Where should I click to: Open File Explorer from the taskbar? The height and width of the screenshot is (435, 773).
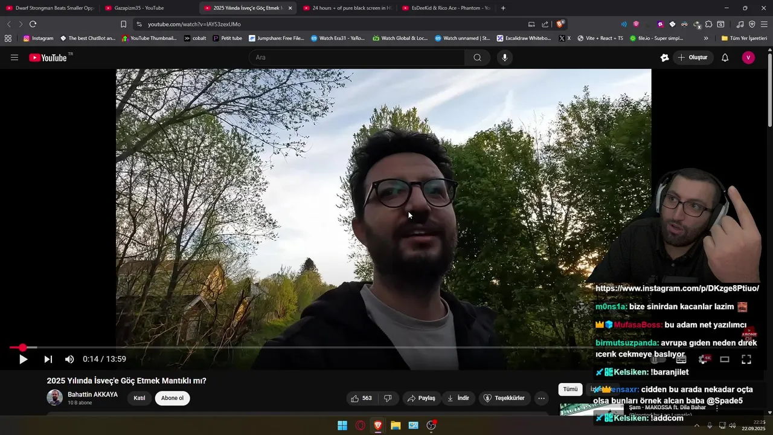[396, 425]
